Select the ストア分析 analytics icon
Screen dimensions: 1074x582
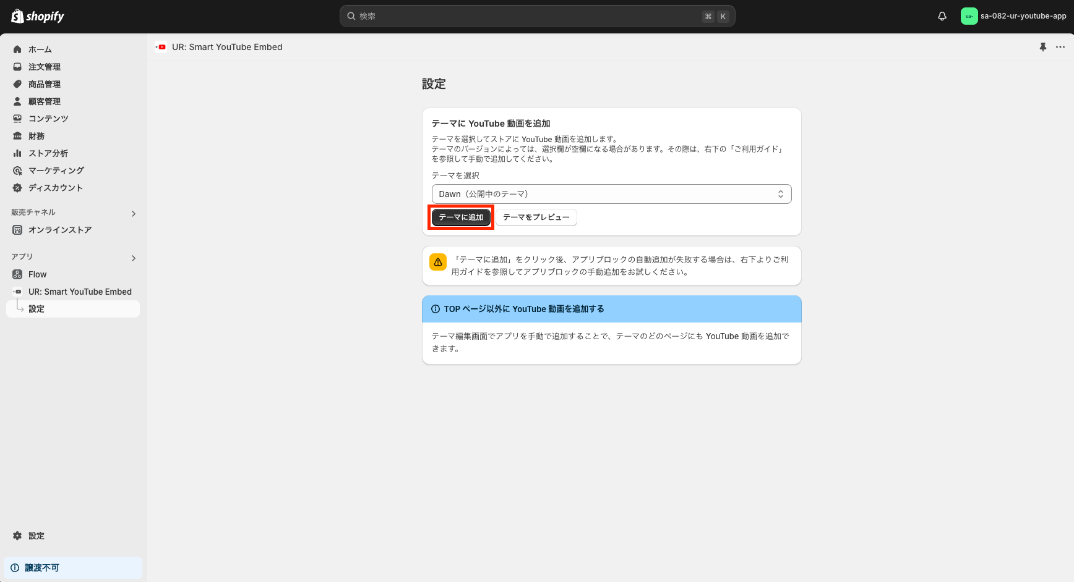click(17, 153)
